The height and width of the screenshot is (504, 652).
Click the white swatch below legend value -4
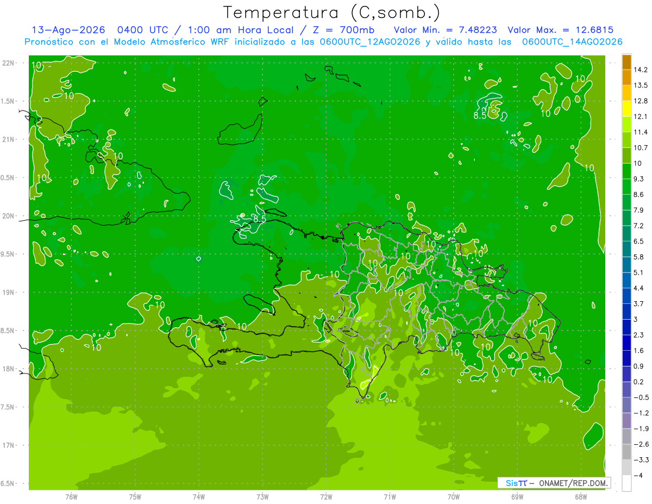[x=626, y=483]
